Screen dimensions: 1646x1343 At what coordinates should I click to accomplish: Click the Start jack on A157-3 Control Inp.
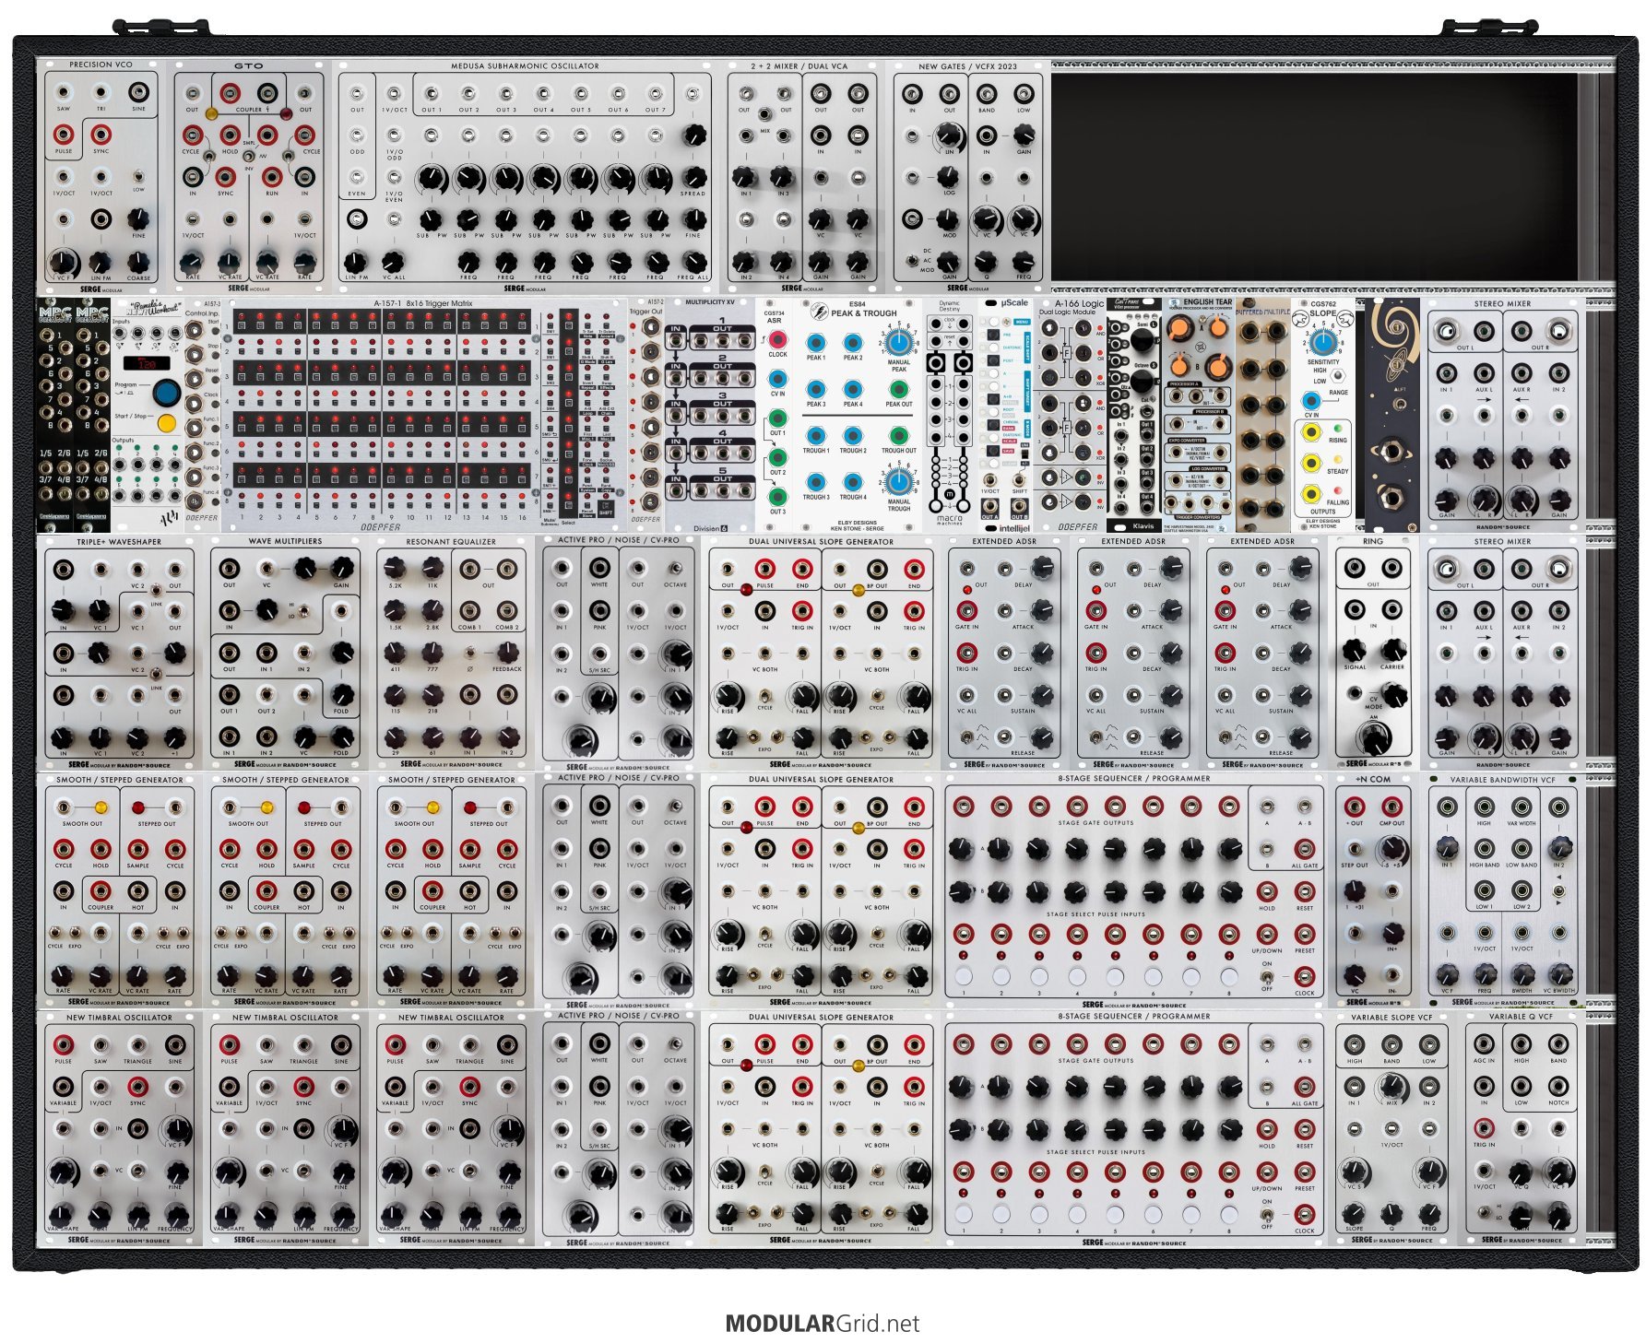195,329
